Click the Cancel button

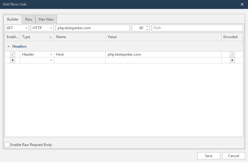pos(233,156)
